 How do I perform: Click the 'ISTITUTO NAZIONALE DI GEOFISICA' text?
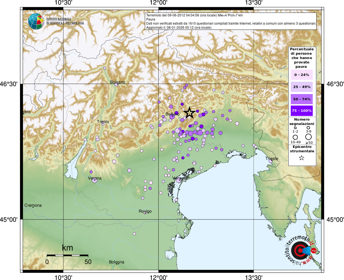(65, 21)
